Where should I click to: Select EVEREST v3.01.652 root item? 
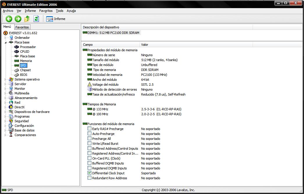point(23,33)
